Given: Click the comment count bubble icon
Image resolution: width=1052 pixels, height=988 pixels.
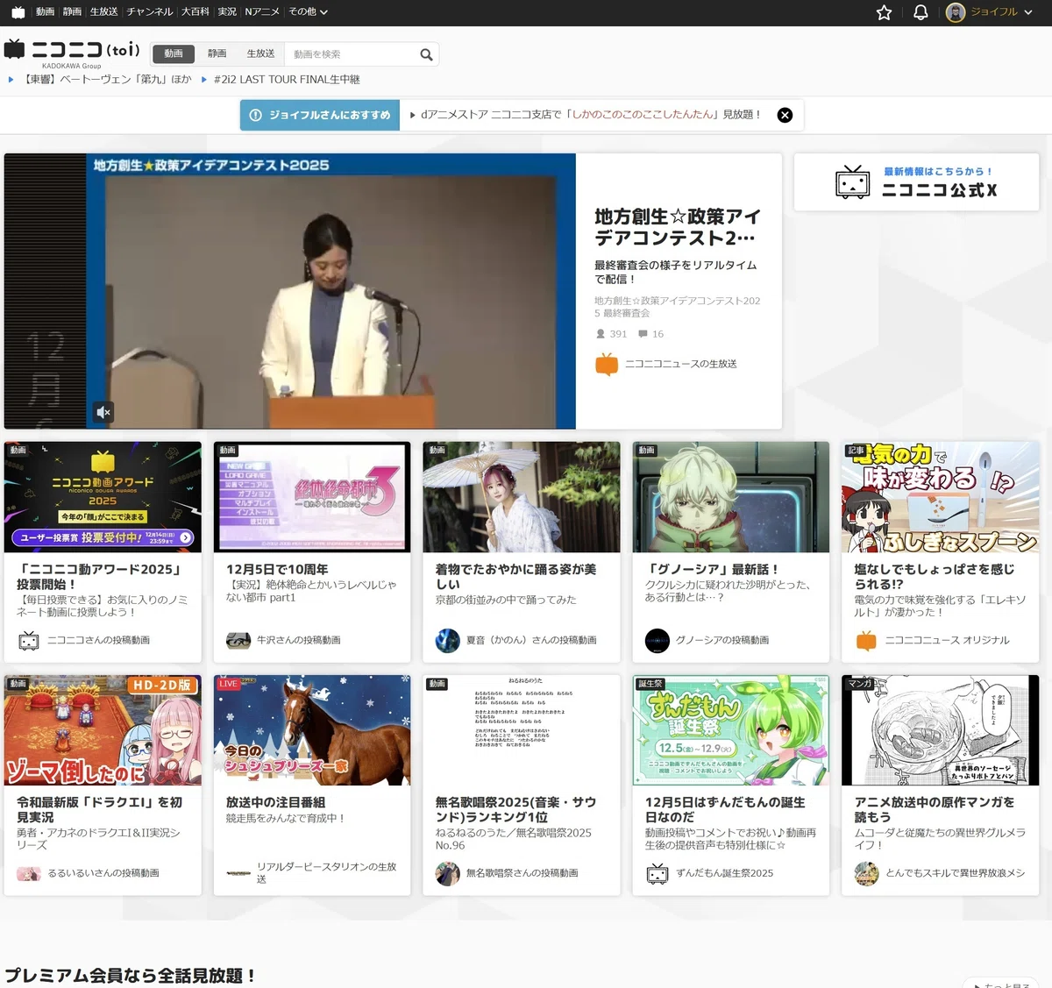Looking at the screenshot, I should (643, 334).
